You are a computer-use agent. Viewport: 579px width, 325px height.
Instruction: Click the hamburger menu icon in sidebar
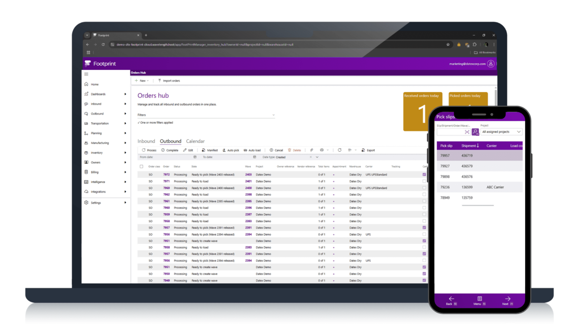click(x=86, y=74)
